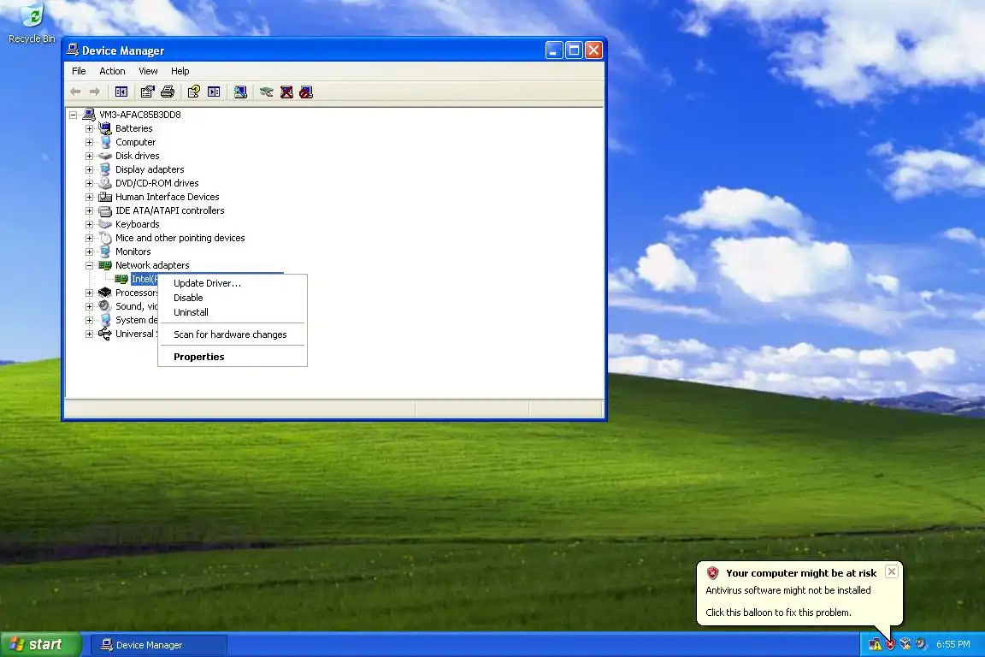Select the 'Batteries' tree label
Screen dimensions: 985x657
[133, 128]
